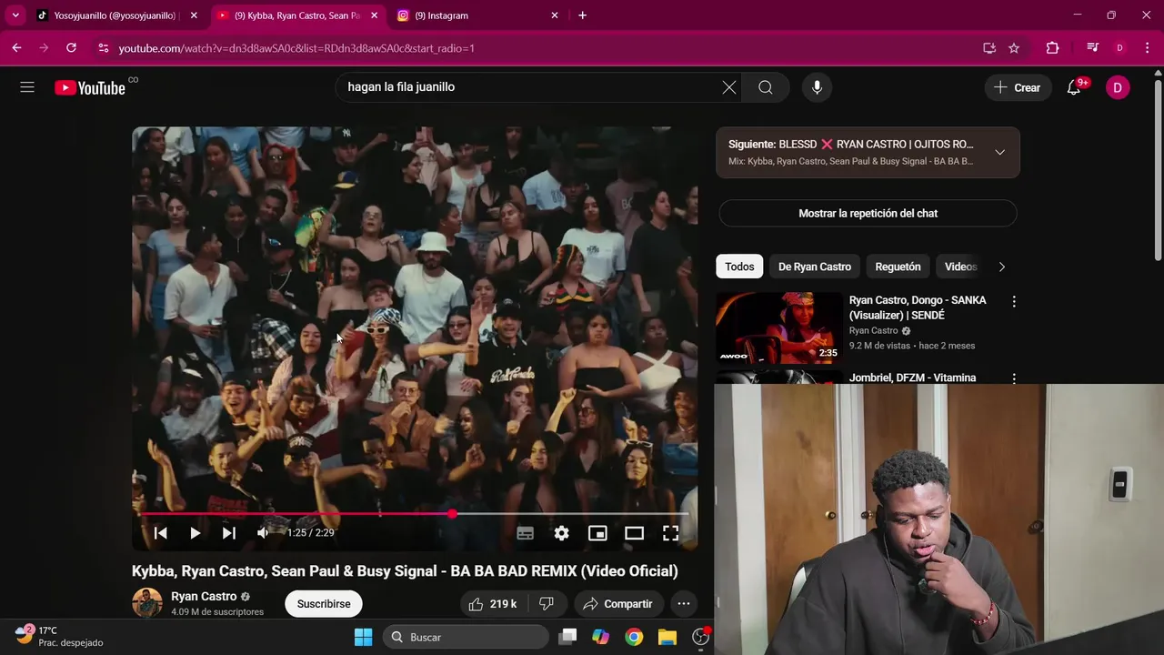The image size is (1164, 655).
Task: Open Copilot from the taskbar
Action: tap(600, 637)
